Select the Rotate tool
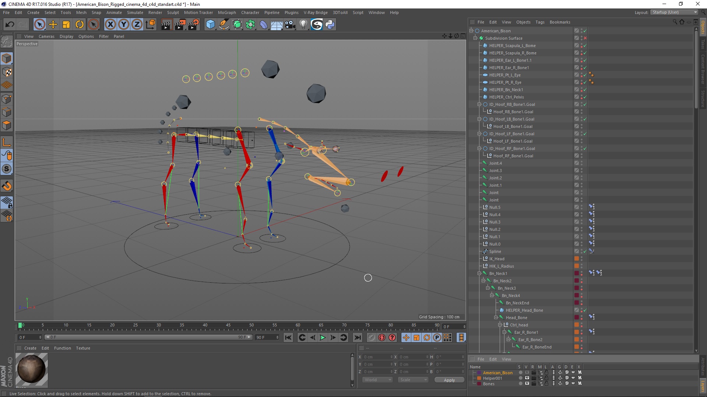707x397 pixels. pos(80,25)
